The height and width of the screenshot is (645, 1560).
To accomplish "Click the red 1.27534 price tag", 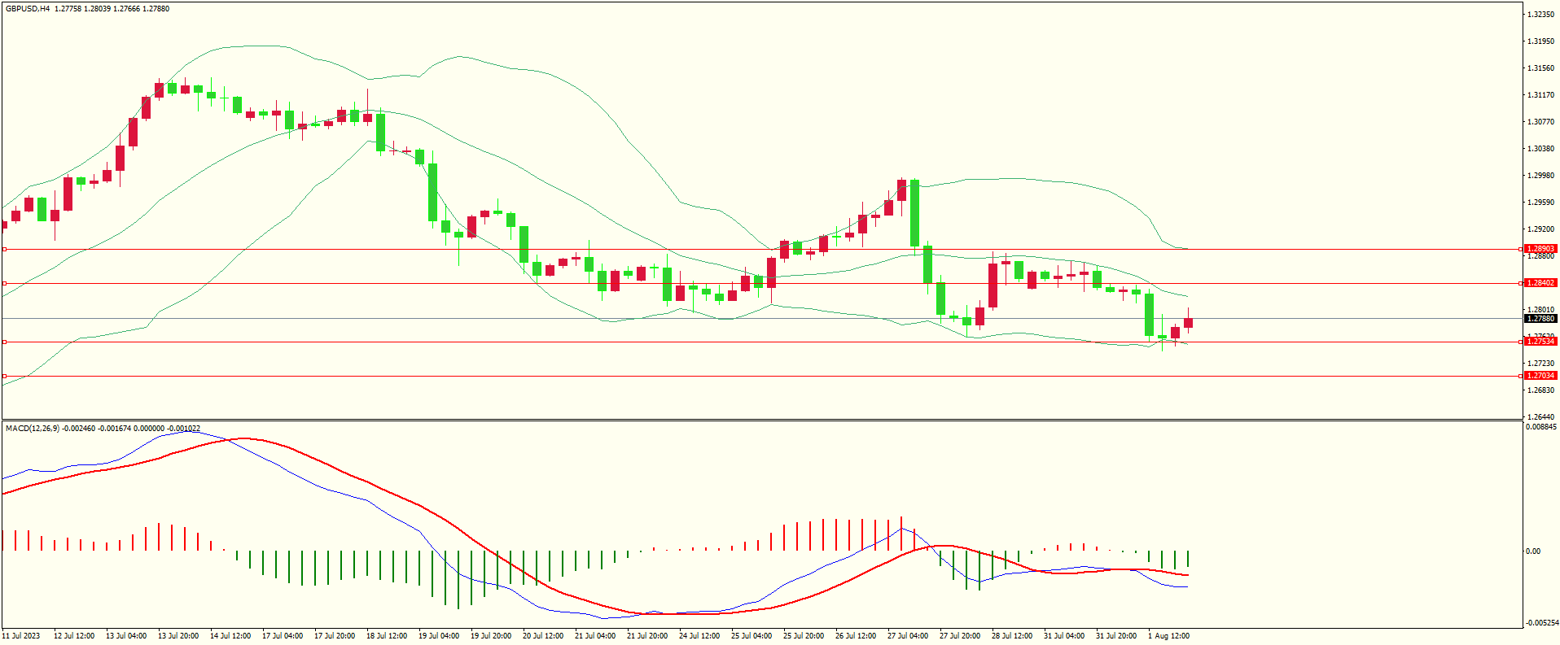I will point(1540,342).
